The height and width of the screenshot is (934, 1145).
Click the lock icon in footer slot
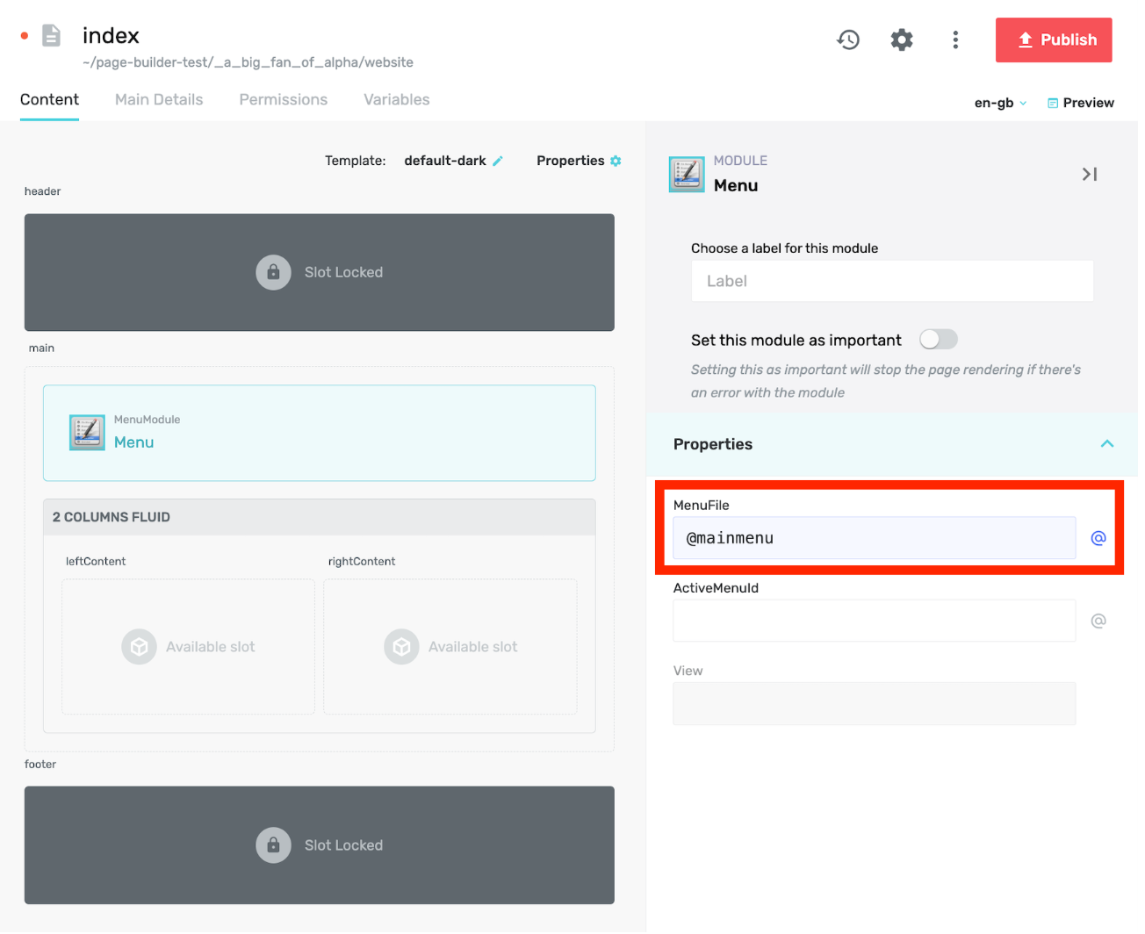[x=273, y=845]
